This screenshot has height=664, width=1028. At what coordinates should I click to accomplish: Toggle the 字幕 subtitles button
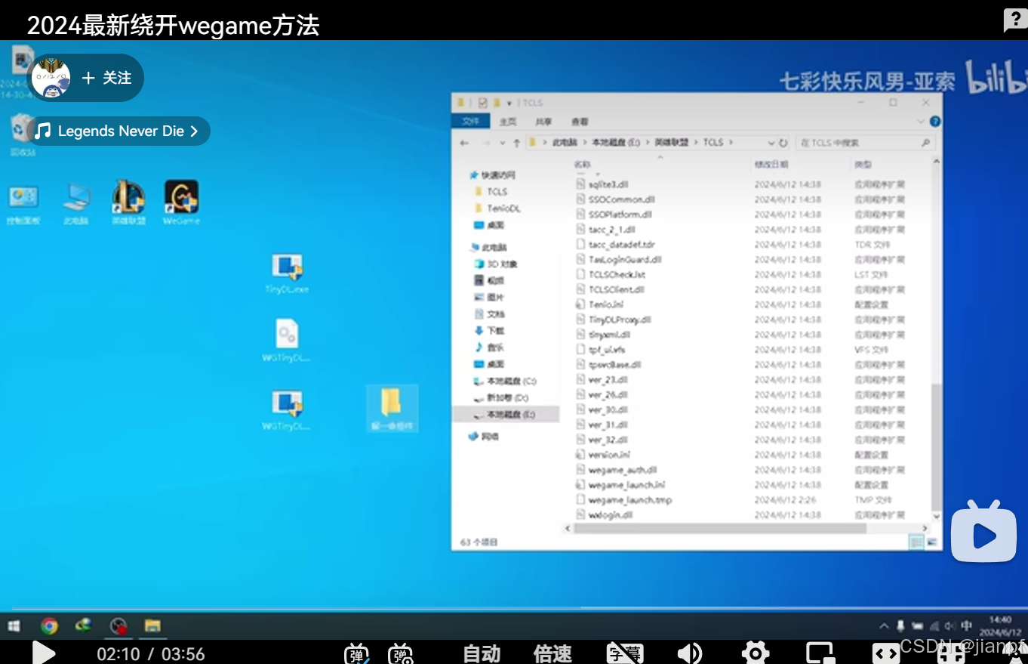coord(624,653)
